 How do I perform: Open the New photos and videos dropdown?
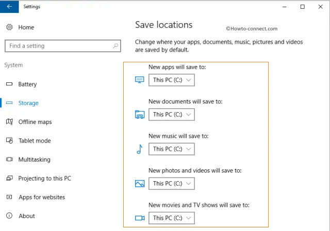(172, 183)
